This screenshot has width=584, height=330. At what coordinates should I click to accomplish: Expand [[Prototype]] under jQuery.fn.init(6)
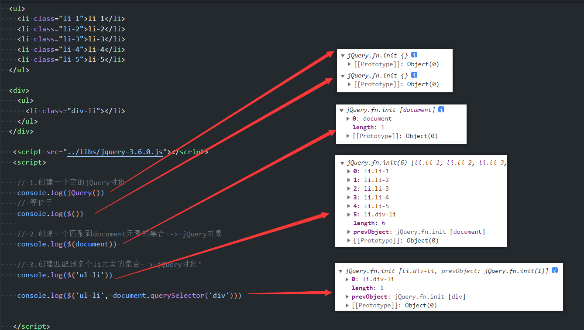point(349,240)
